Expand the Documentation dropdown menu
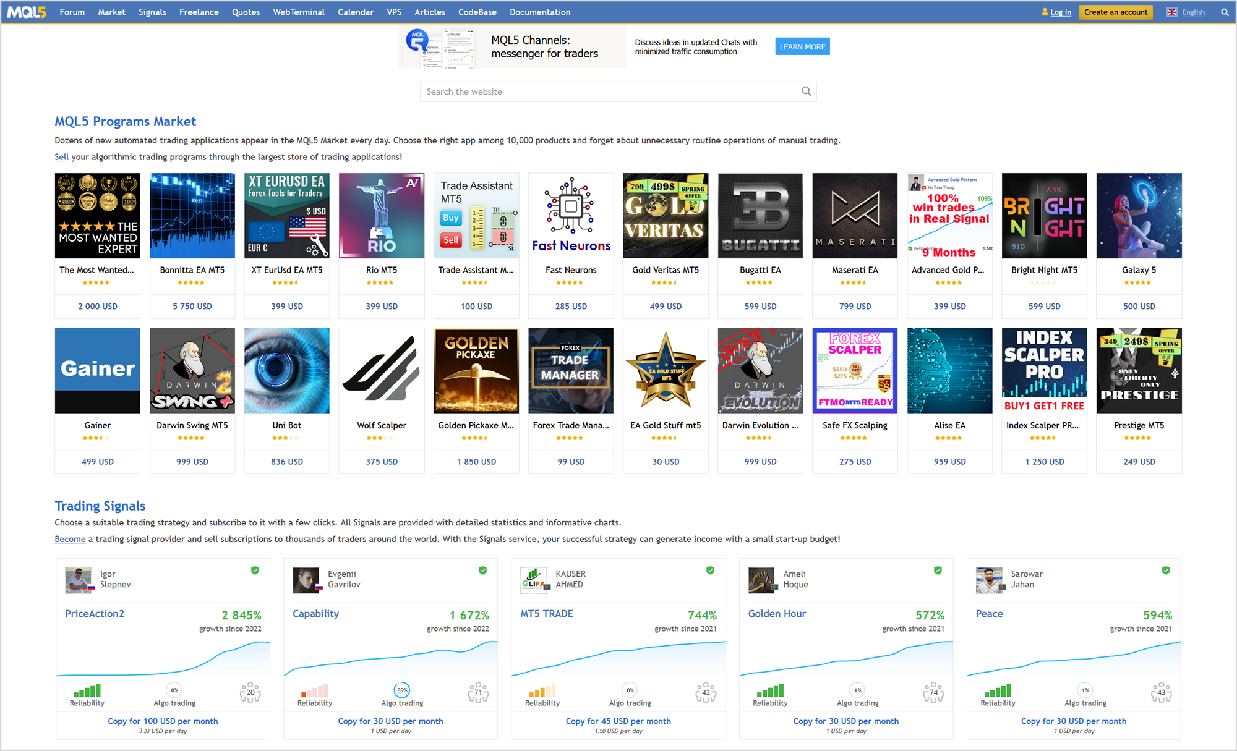Image resolution: width=1237 pixels, height=751 pixels. pos(540,12)
